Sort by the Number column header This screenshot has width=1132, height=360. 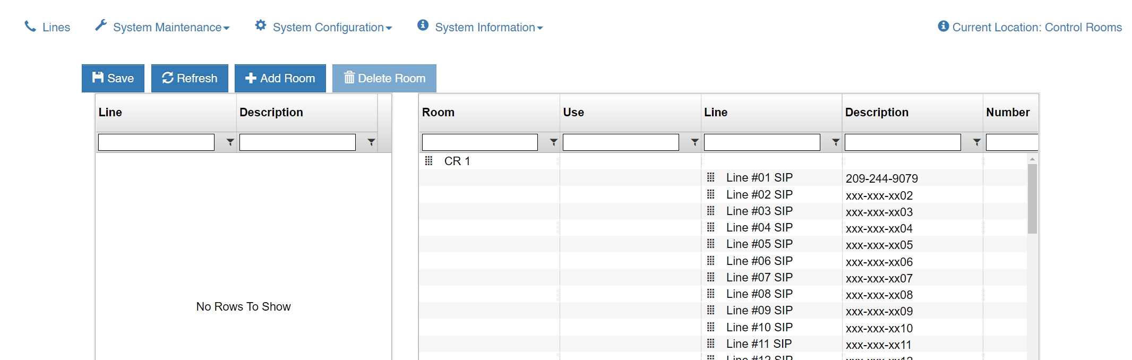point(1010,113)
